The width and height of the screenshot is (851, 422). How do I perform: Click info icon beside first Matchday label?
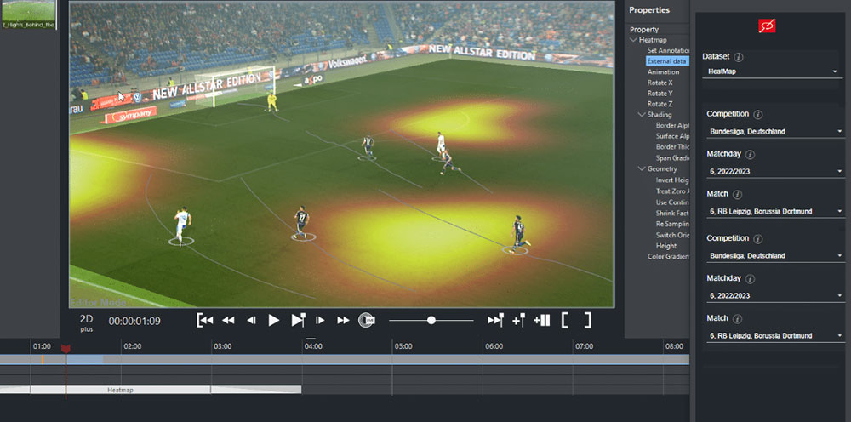[x=750, y=155]
